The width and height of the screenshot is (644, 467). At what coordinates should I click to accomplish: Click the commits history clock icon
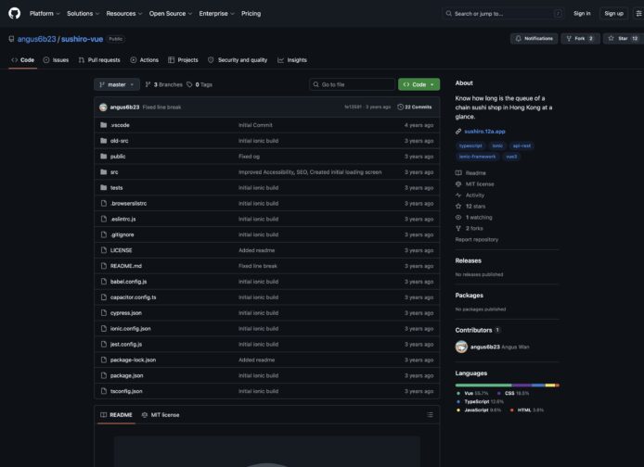click(400, 107)
